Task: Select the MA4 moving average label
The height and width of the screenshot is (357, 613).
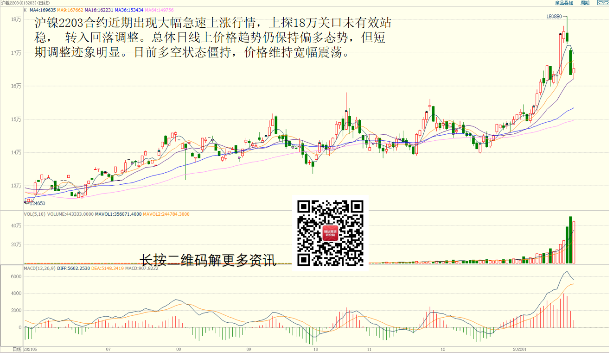Action: [x=43, y=10]
